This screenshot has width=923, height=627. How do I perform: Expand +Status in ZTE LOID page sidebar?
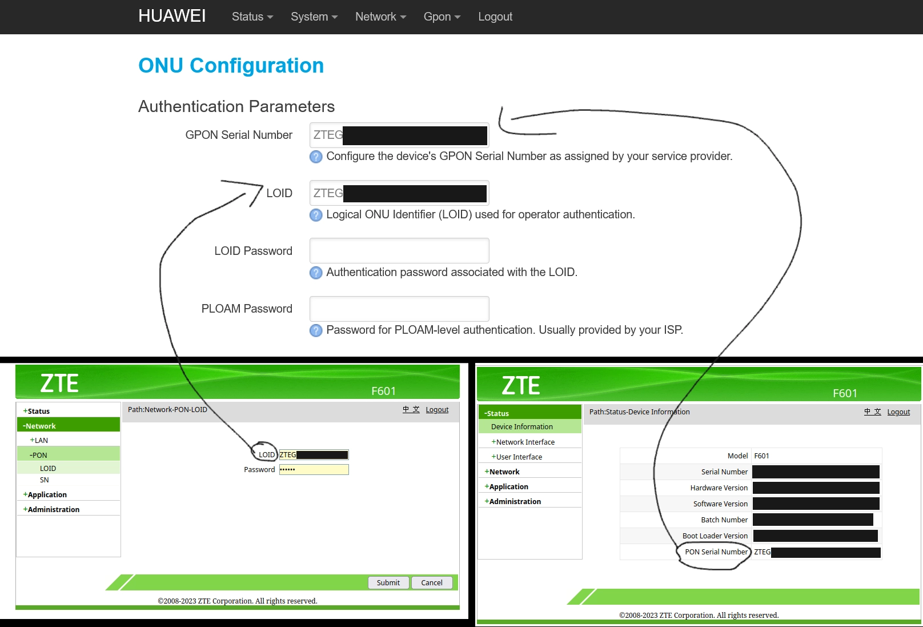37,412
